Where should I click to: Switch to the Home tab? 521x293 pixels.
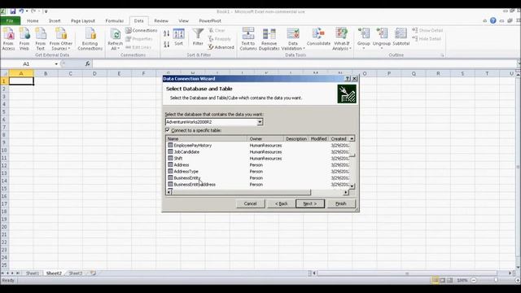tap(33, 21)
